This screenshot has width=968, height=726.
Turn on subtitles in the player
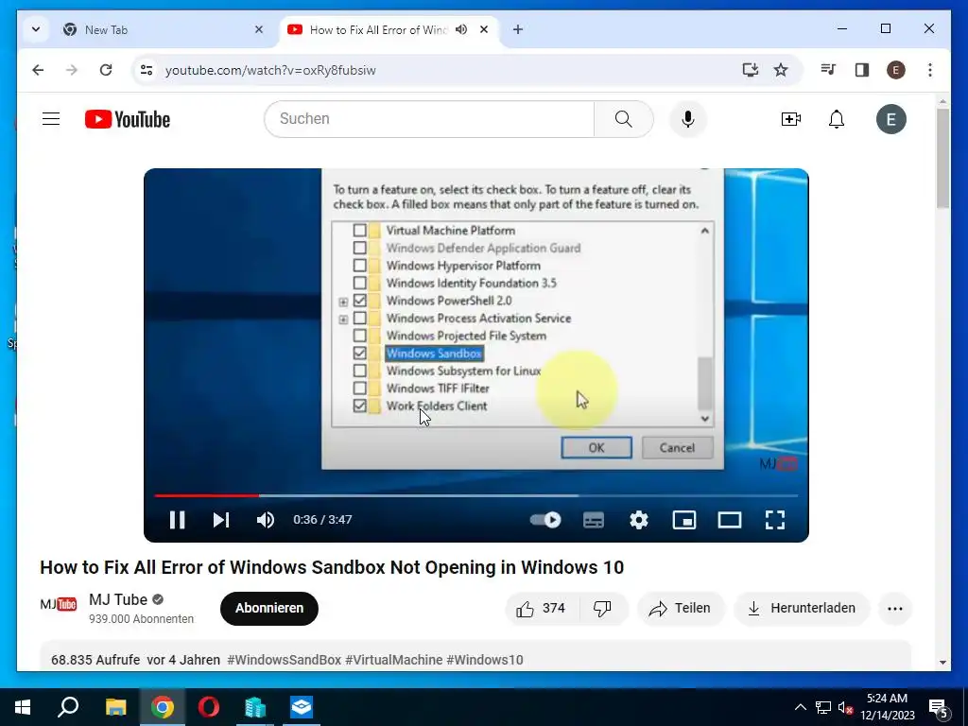(x=594, y=520)
